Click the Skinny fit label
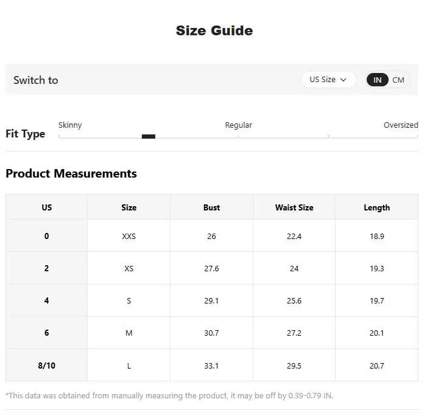 70,125
